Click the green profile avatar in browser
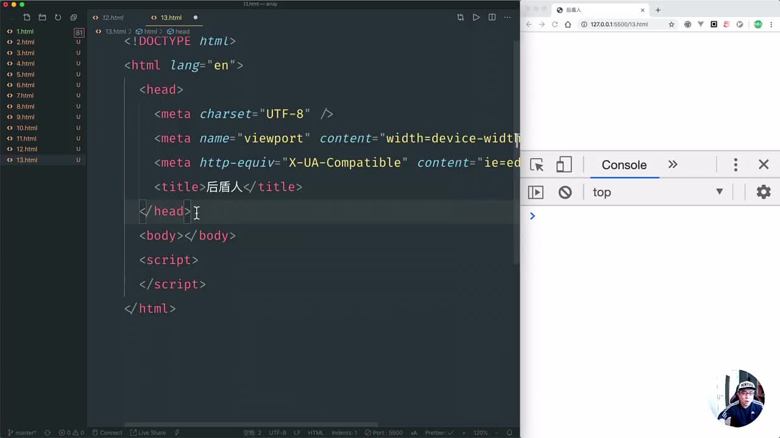Image resolution: width=780 pixels, height=438 pixels. [x=758, y=24]
